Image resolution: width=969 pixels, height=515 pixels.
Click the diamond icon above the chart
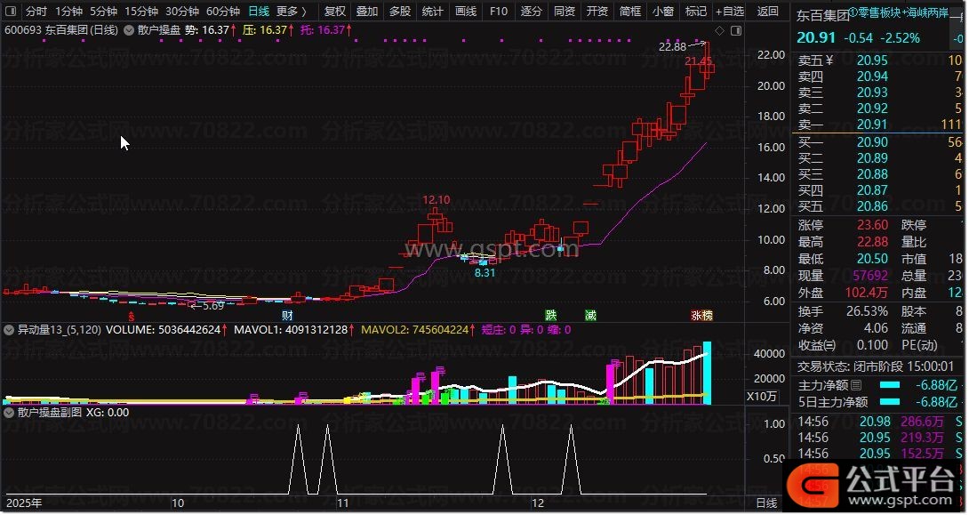(720, 30)
